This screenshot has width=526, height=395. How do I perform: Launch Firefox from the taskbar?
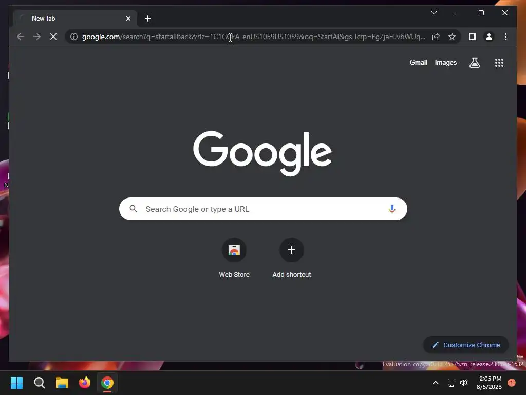[85, 383]
